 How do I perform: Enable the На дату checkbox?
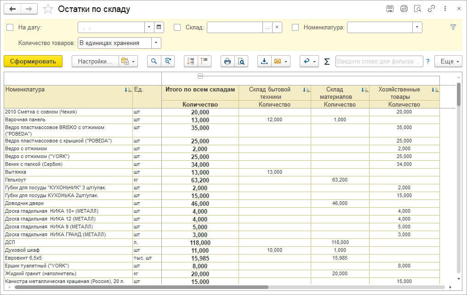(x=10, y=28)
